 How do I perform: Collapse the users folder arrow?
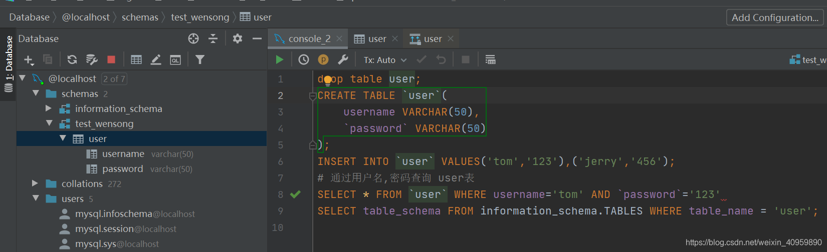point(36,198)
